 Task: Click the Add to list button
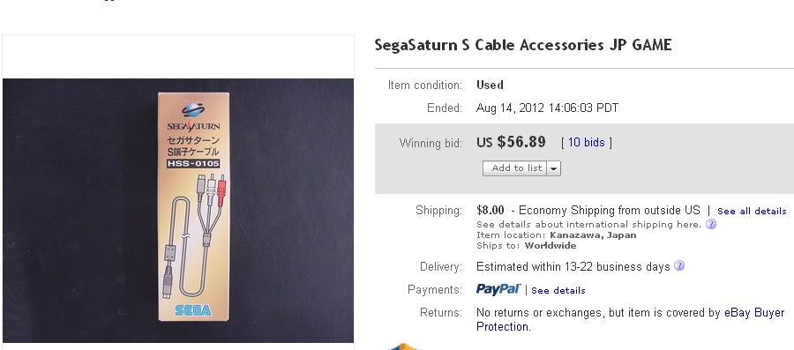515,168
